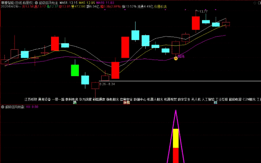Select the 人工智能 concept tag
The image size is (261, 163).
click(x=208, y=100)
